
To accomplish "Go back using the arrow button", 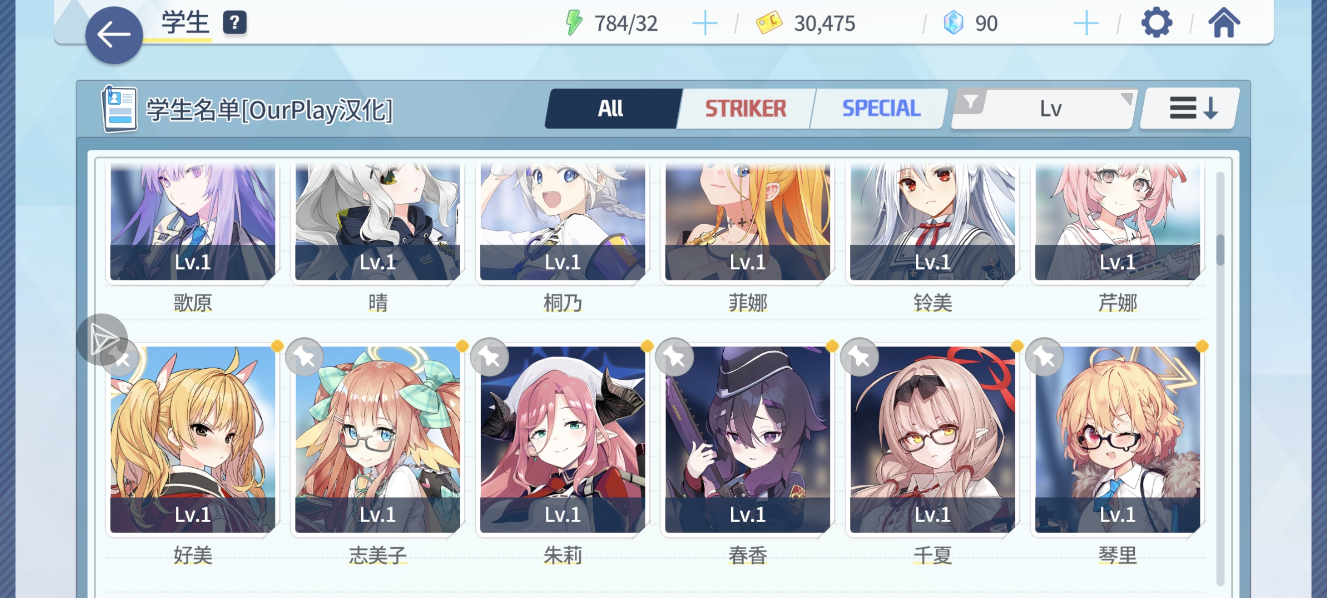I will pyautogui.click(x=114, y=35).
